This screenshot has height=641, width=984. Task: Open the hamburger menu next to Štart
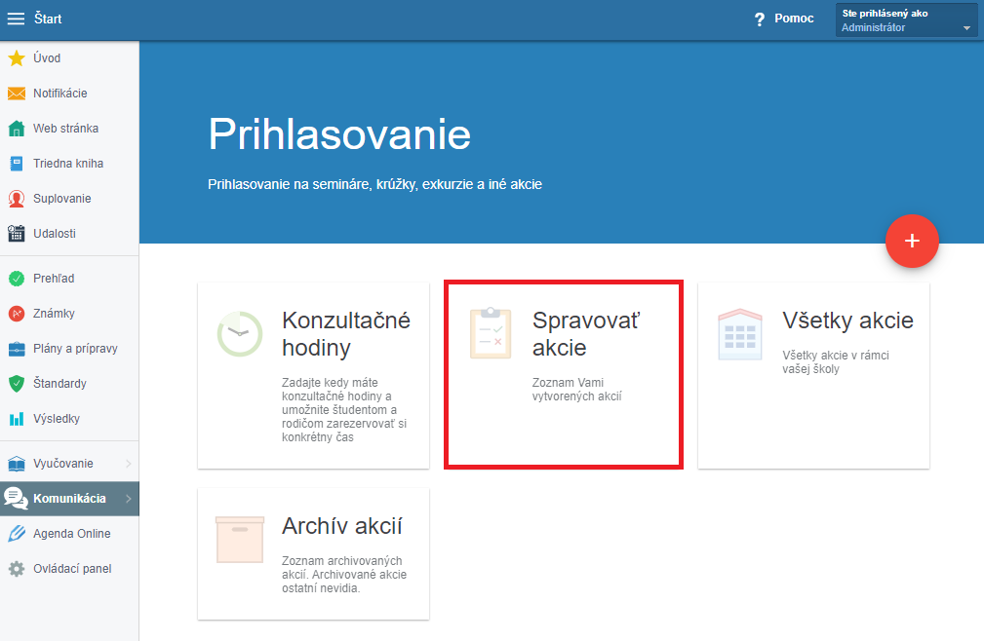[16, 19]
